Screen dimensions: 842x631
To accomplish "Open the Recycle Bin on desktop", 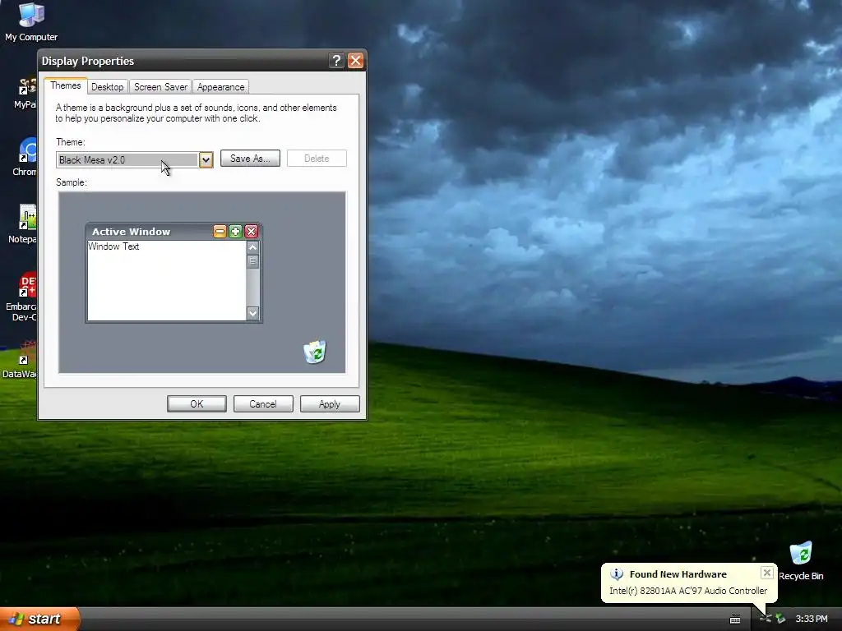I will click(x=801, y=560).
